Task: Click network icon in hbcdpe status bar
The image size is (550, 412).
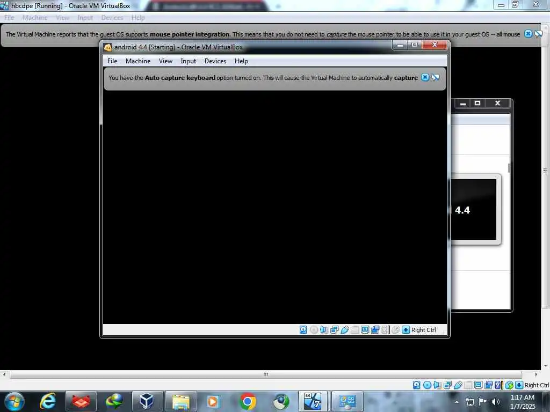Action: click(447, 385)
